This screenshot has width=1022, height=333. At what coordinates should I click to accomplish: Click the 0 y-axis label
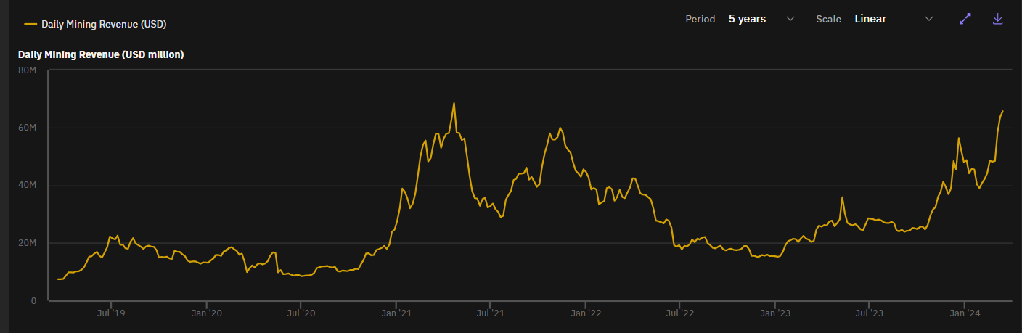(x=33, y=300)
